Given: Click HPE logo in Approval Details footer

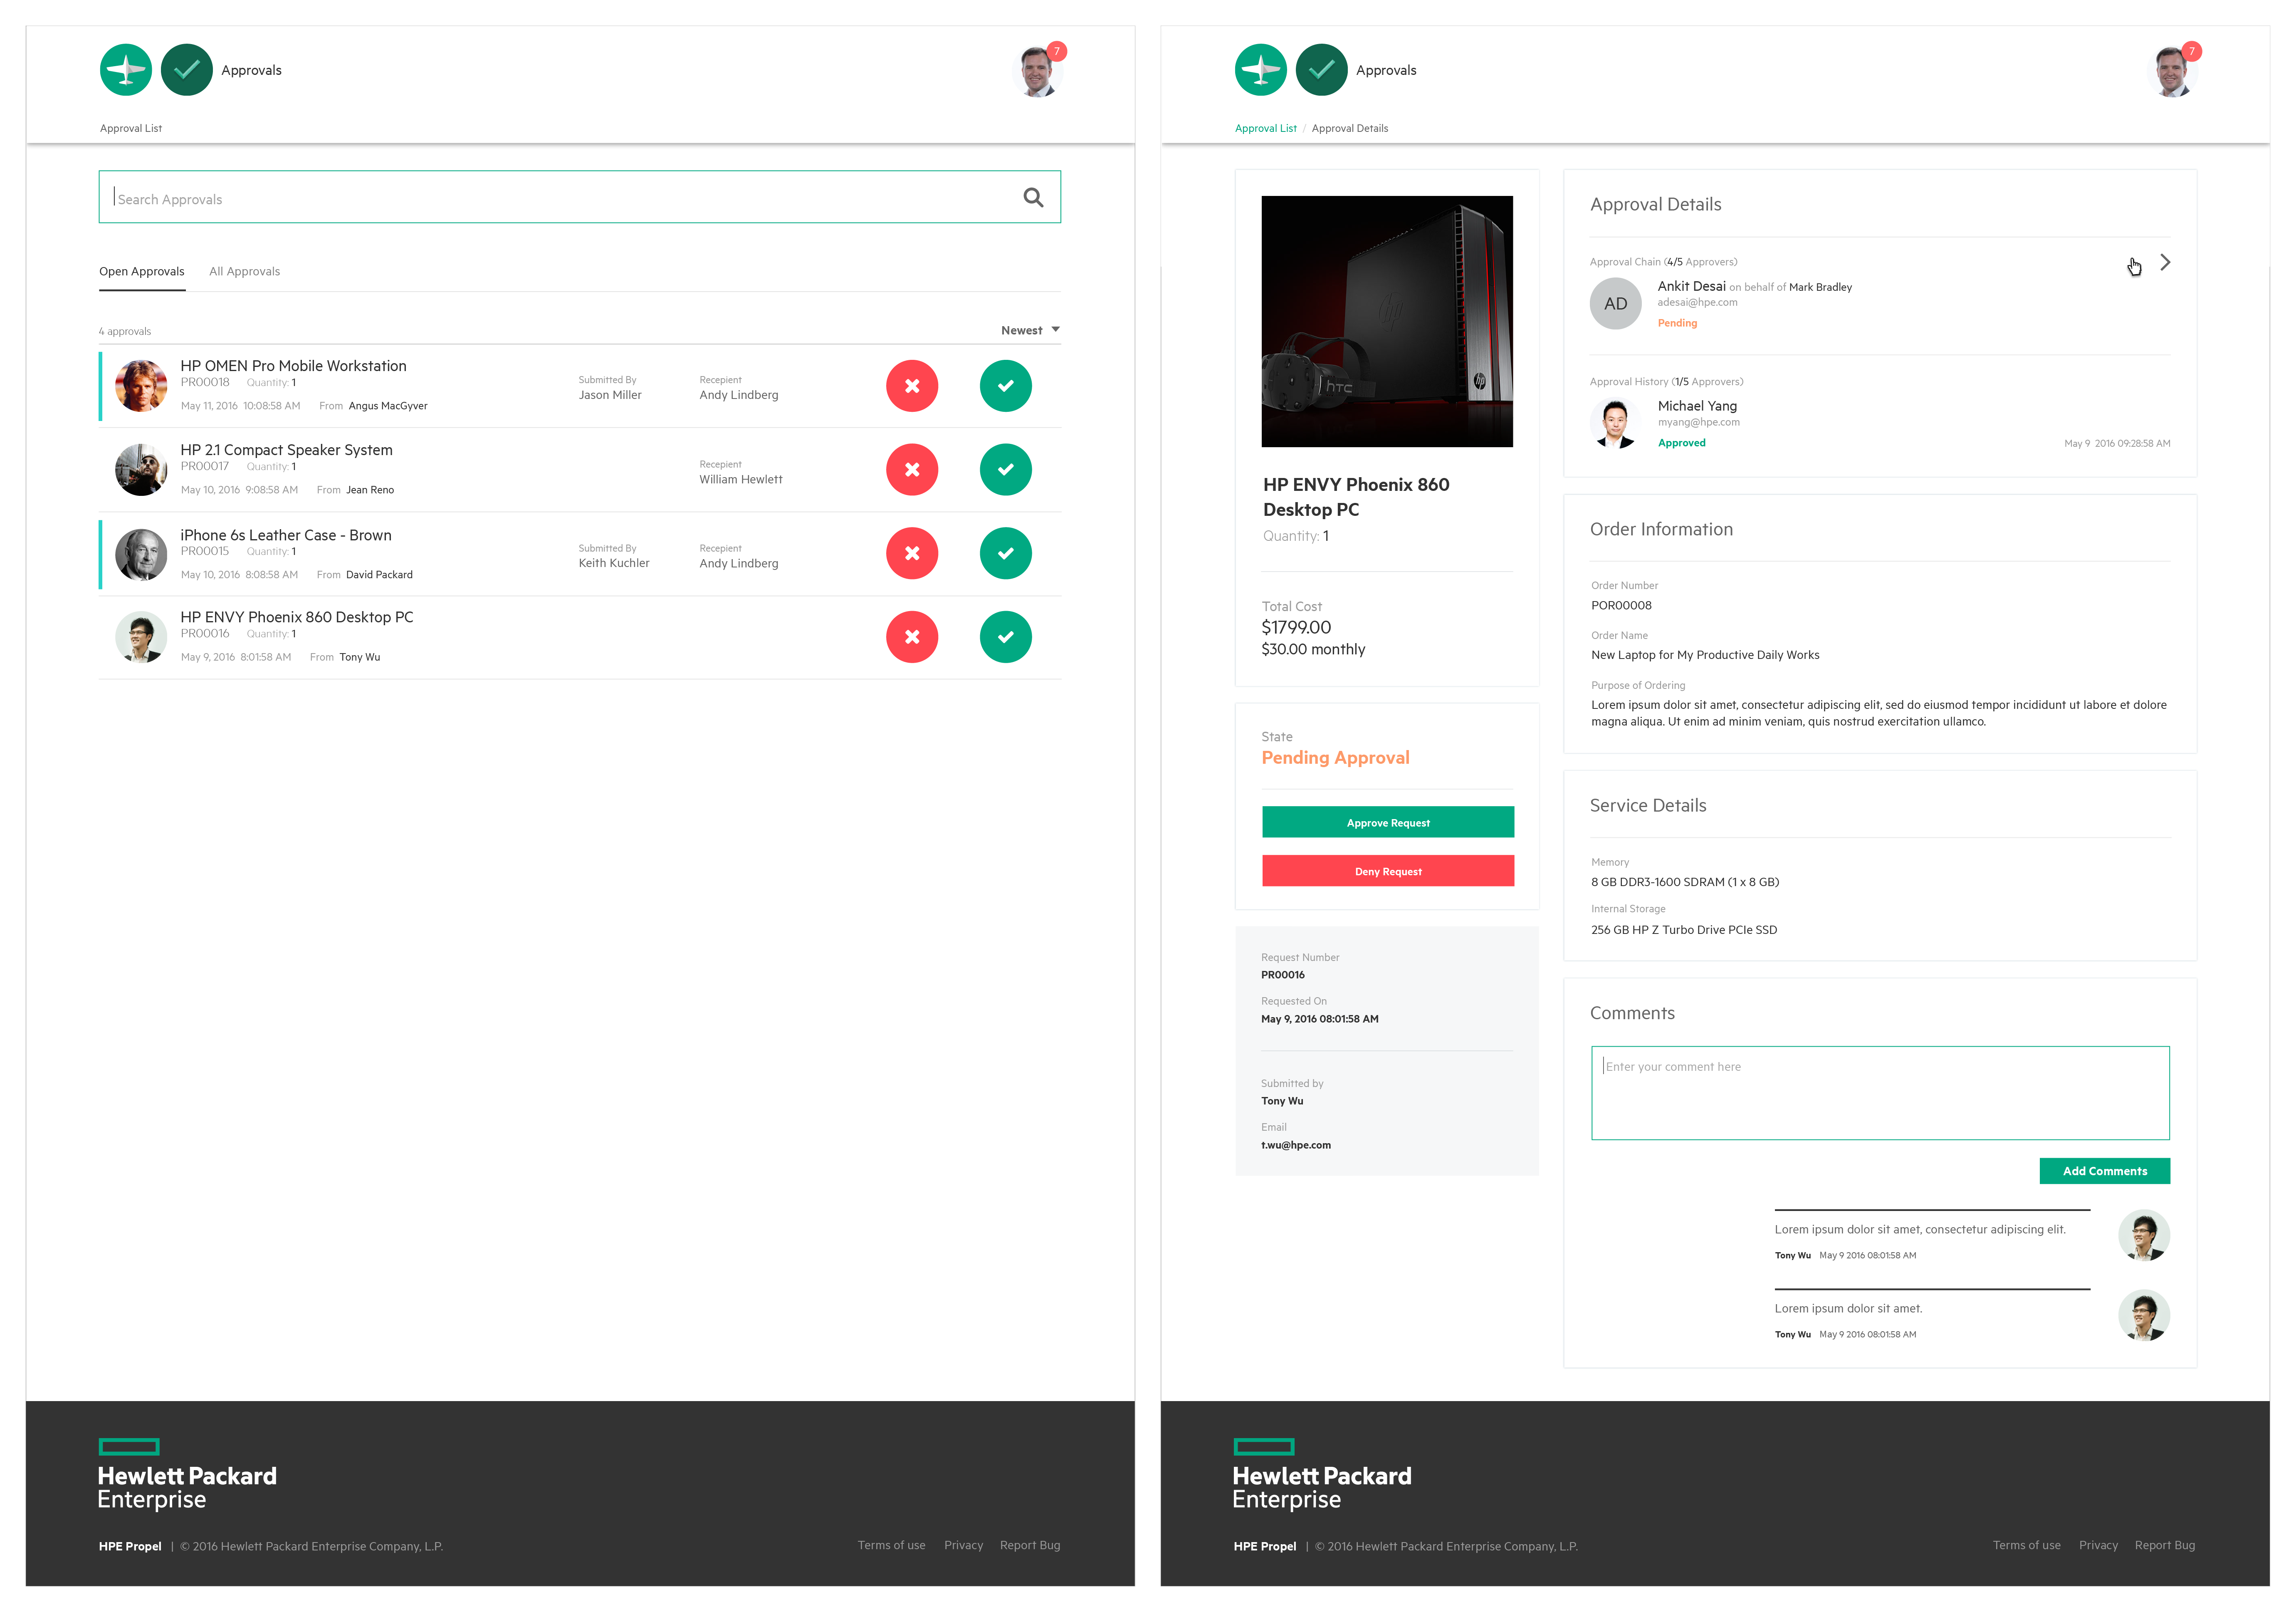Looking at the screenshot, I should tap(1322, 1474).
